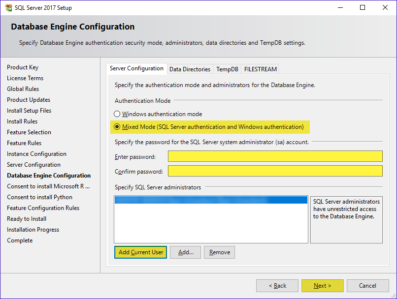Click the SQL Server administrators description text
The width and height of the screenshot is (397, 299).
point(346,209)
